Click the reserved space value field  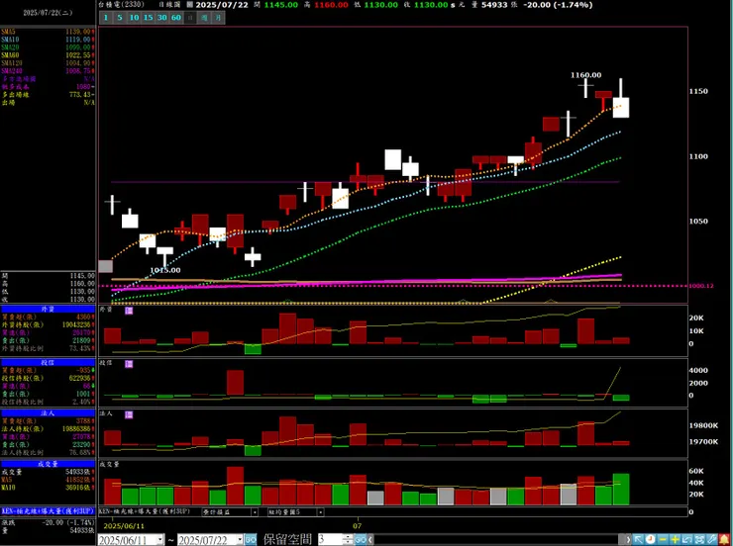point(330,540)
